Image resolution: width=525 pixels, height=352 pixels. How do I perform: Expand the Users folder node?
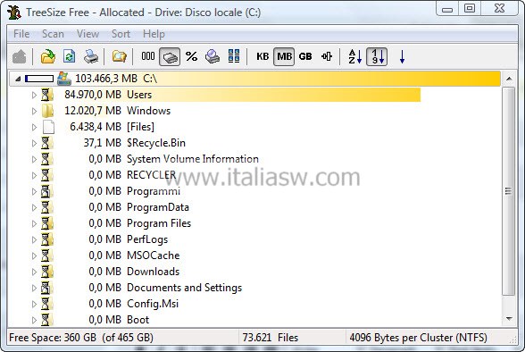tap(34, 95)
